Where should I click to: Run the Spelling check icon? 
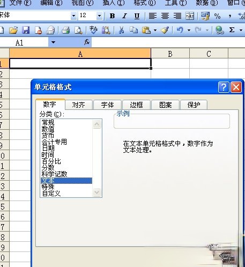click(x=93, y=30)
